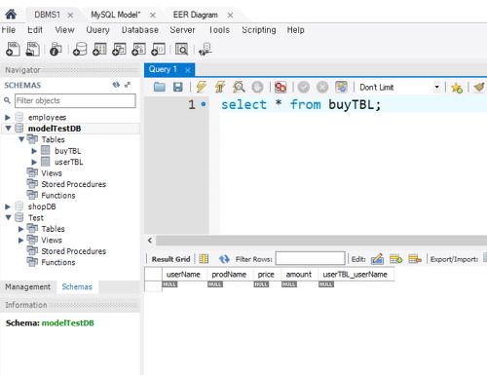Delete selected rows icon
Image resolution: width=487 pixels, height=375 pixels.
pyautogui.click(x=415, y=259)
